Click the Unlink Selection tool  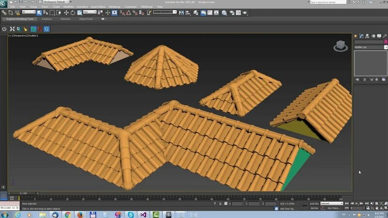11,13
